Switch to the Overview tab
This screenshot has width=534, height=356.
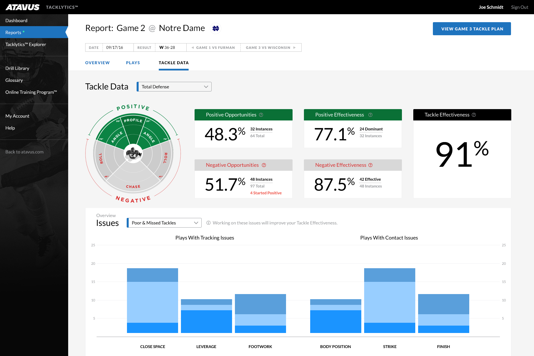[x=97, y=63]
